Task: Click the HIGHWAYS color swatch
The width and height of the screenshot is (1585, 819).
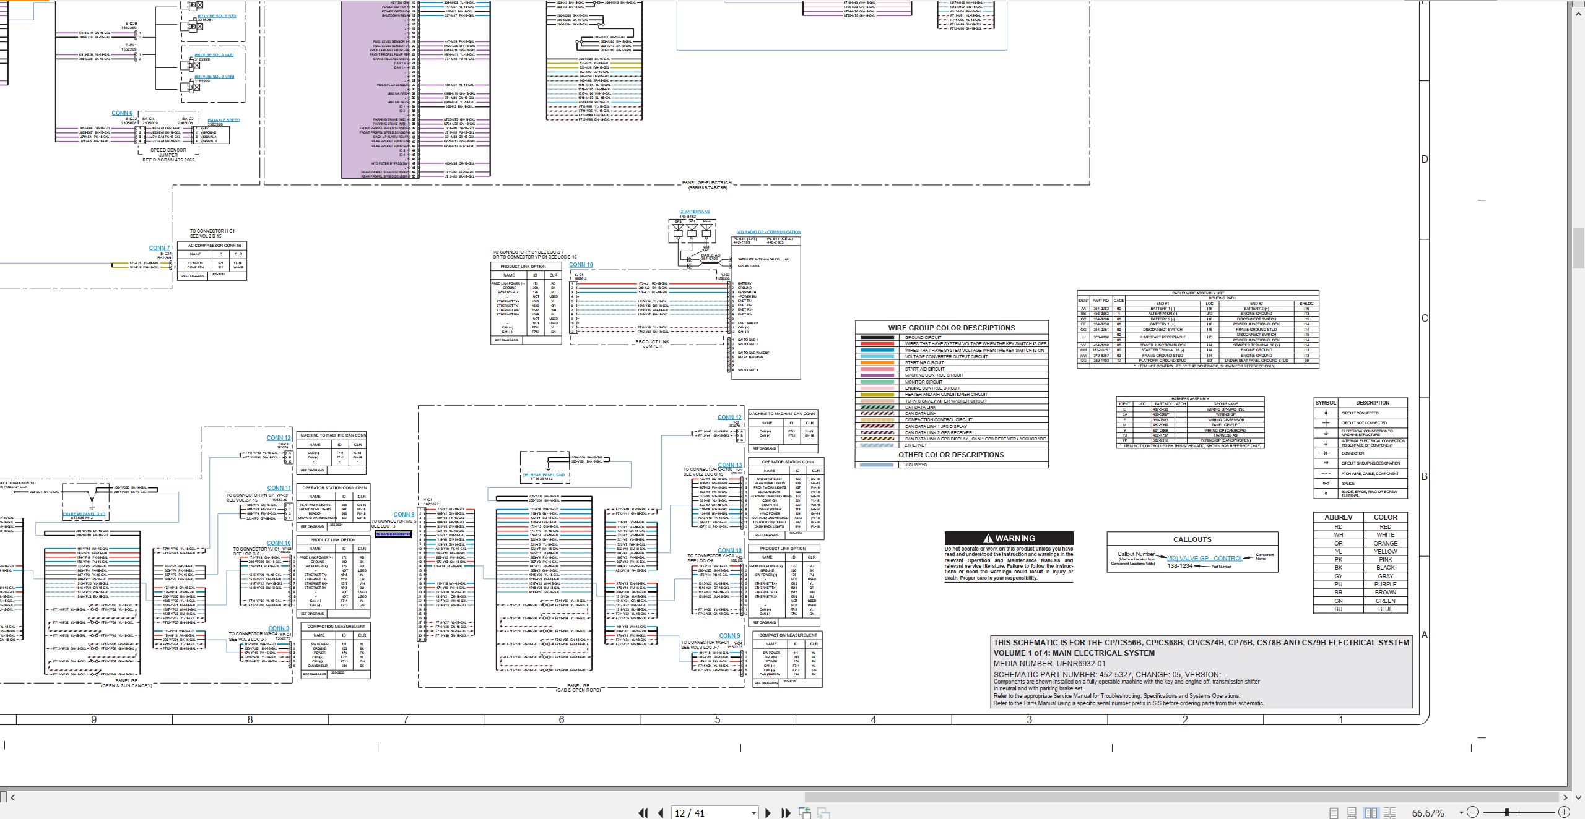Action: click(x=877, y=465)
